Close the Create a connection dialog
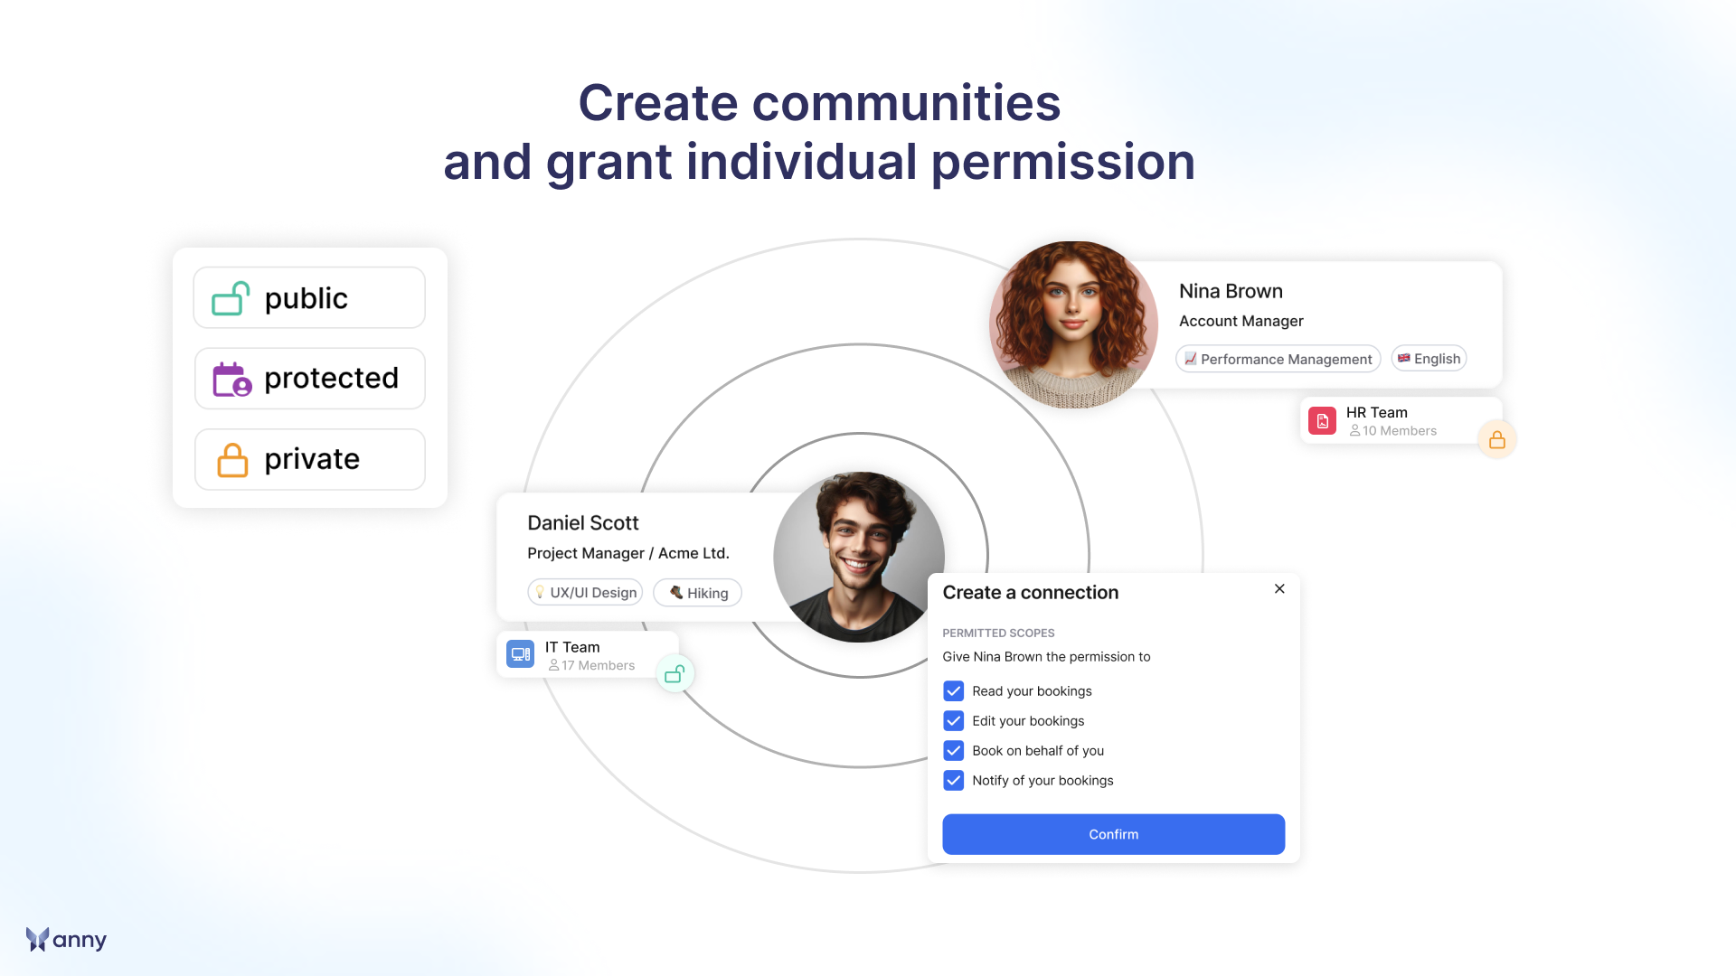This screenshot has height=976, width=1736. (x=1279, y=589)
